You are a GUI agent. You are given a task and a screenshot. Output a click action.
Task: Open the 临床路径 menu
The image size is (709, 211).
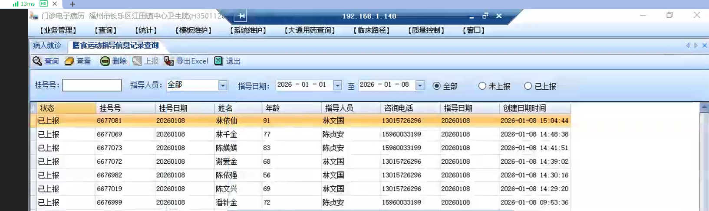tap(371, 30)
